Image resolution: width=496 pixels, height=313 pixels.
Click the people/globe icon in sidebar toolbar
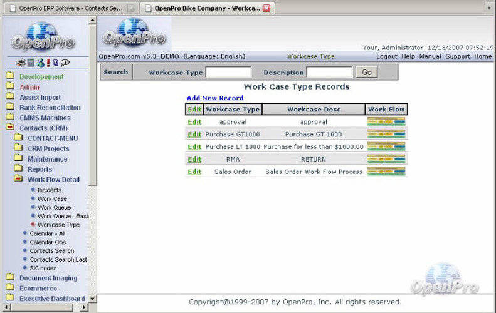pyautogui.click(x=40, y=63)
